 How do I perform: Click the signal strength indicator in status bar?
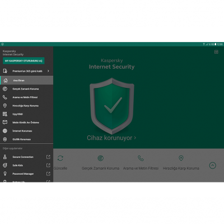[207, 44]
